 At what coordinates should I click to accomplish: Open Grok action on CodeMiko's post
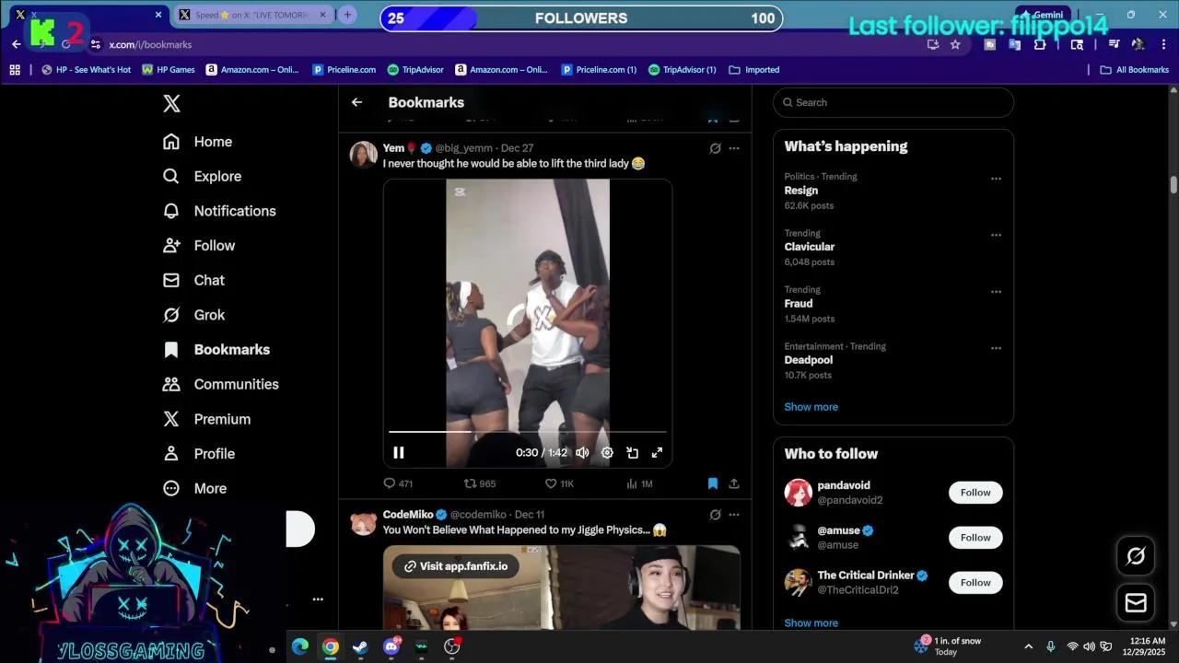click(x=715, y=515)
